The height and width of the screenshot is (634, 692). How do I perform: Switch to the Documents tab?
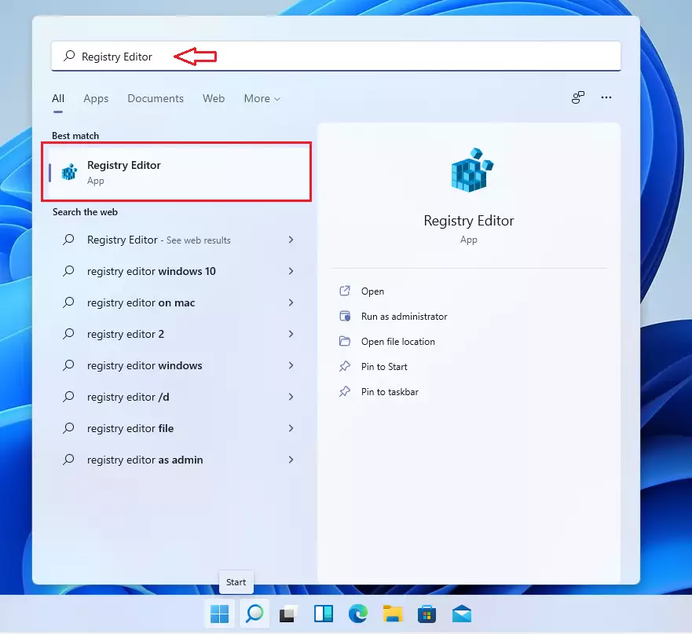point(156,98)
